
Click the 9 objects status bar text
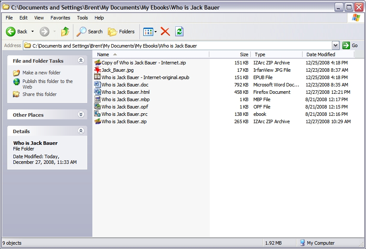pyautogui.click(x=12, y=243)
